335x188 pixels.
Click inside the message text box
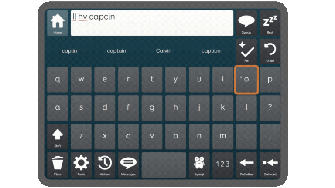click(x=152, y=23)
